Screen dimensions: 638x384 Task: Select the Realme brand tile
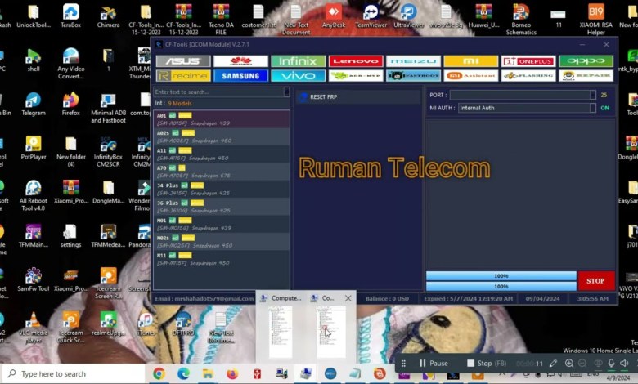click(x=182, y=75)
